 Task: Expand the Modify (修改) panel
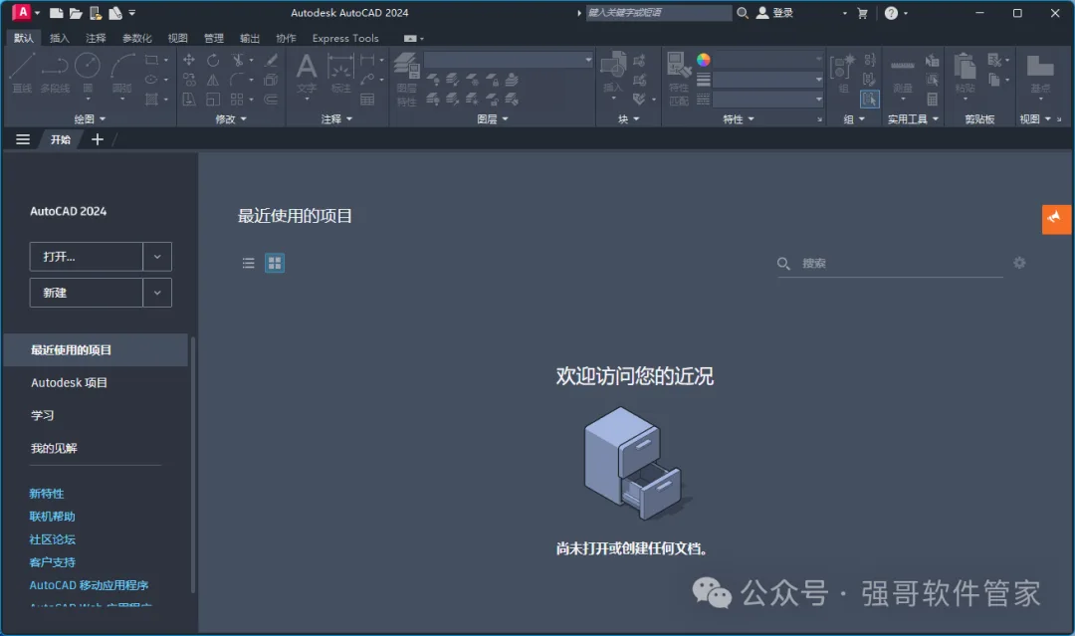(230, 119)
